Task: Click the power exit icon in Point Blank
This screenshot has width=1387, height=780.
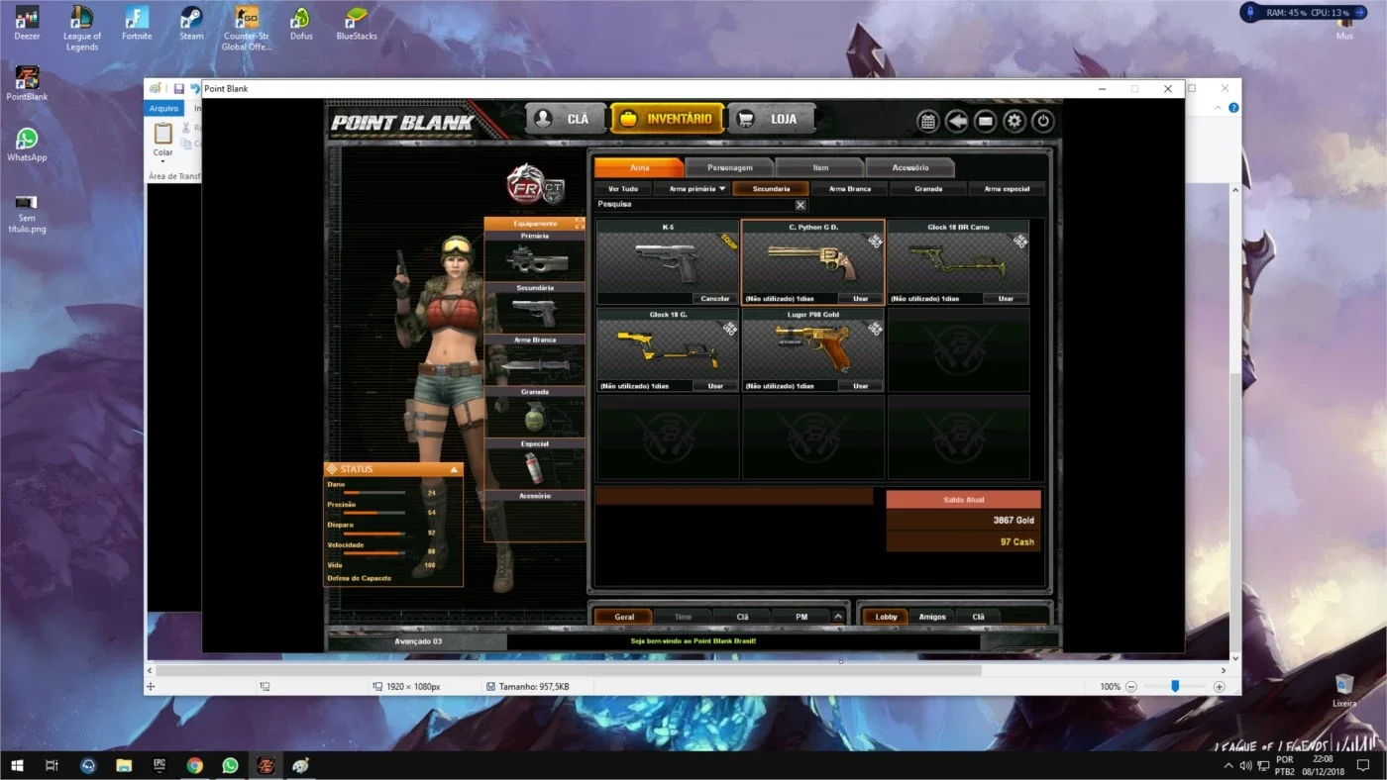Action: point(1042,121)
